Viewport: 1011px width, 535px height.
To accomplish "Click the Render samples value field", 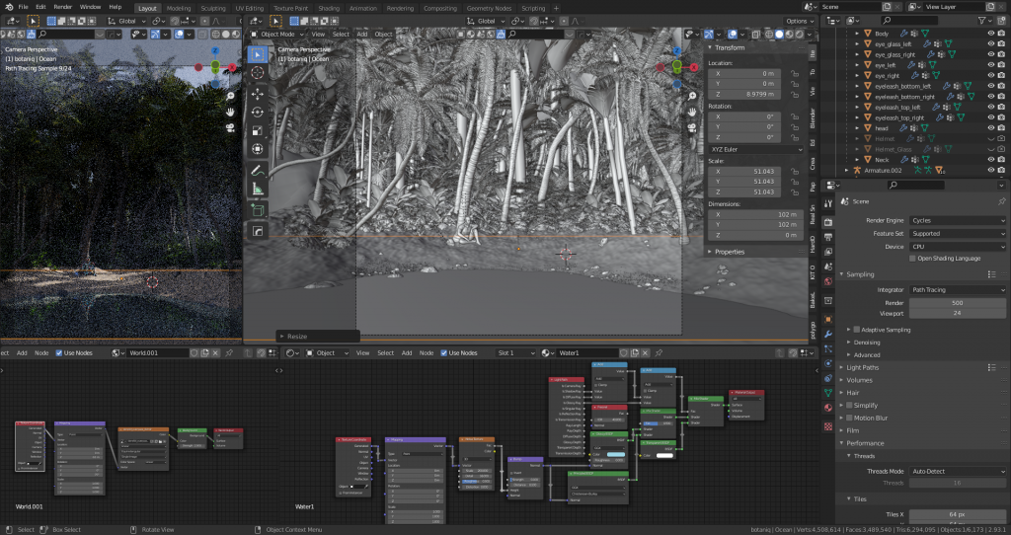I will 957,302.
